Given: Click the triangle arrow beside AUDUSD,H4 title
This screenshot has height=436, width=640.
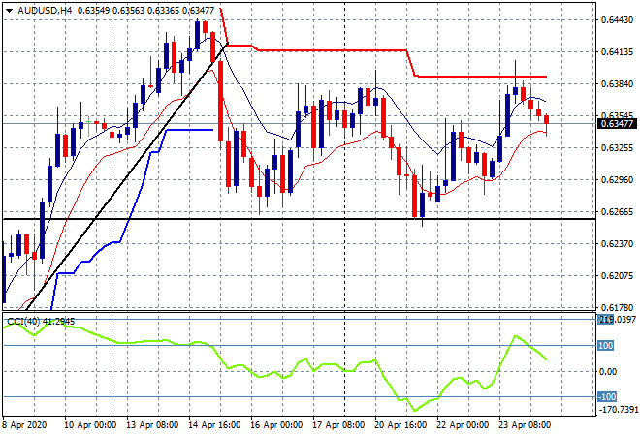Looking at the screenshot, I should [9, 11].
